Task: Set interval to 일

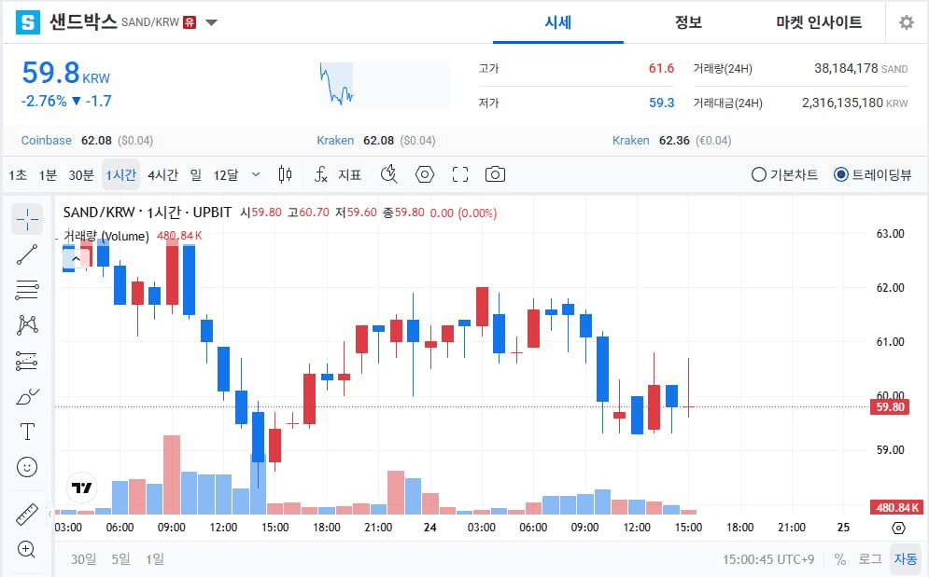Action: point(195,174)
